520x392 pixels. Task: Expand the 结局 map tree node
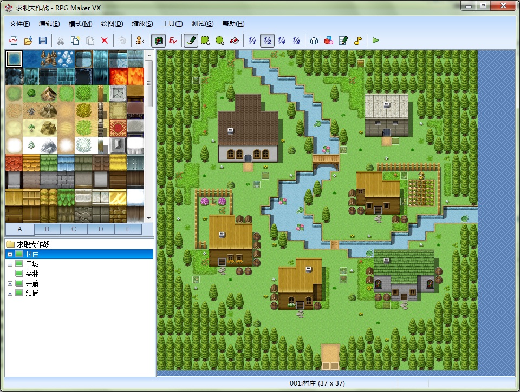[10, 293]
